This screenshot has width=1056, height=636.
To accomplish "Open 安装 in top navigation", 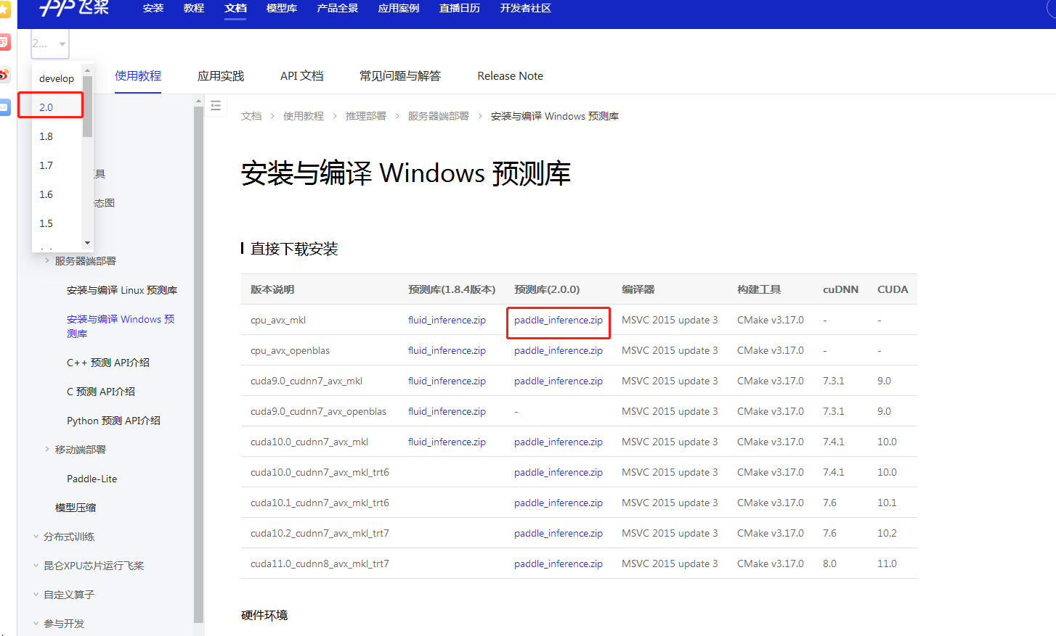I will 153,8.
